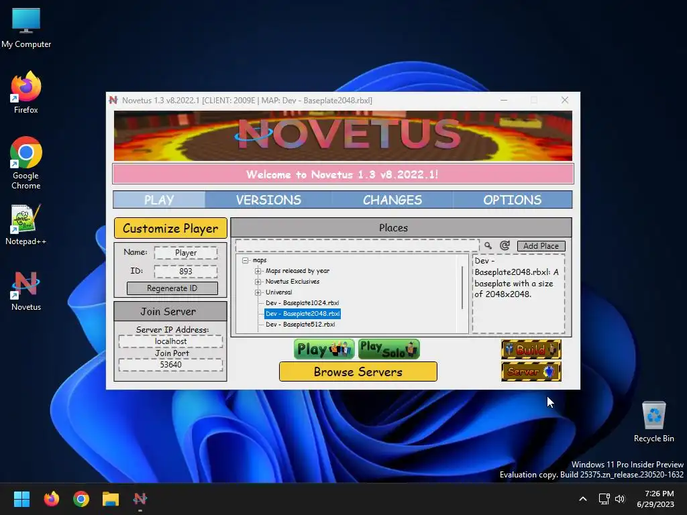687x515 pixels.
Task: Click the Build button
Action: point(531,349)
